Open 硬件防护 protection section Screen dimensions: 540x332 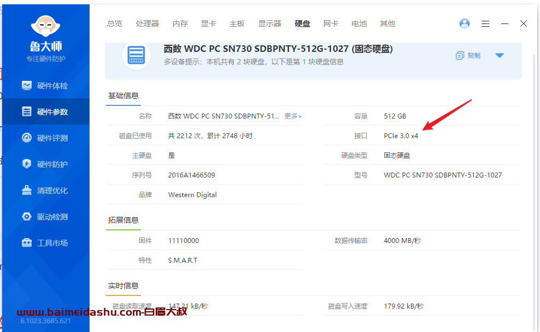(45, 164)
